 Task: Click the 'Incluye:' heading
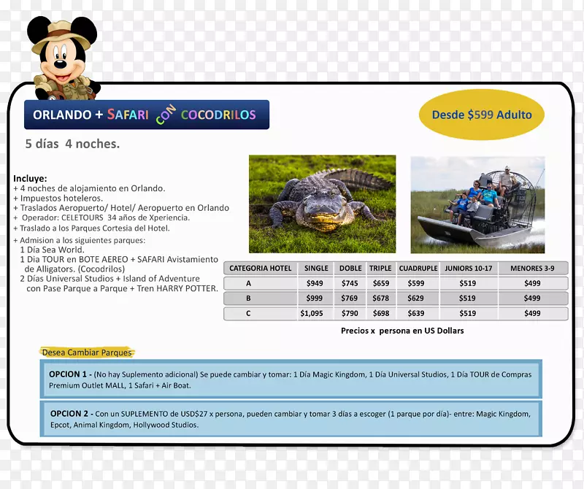[30, 178]
